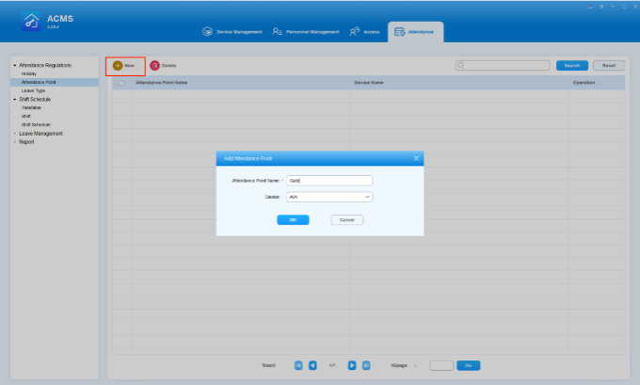Viewport: 640px width, 385px height.
Task: Expand the Leave Management tree node
Action: point(14,134)
